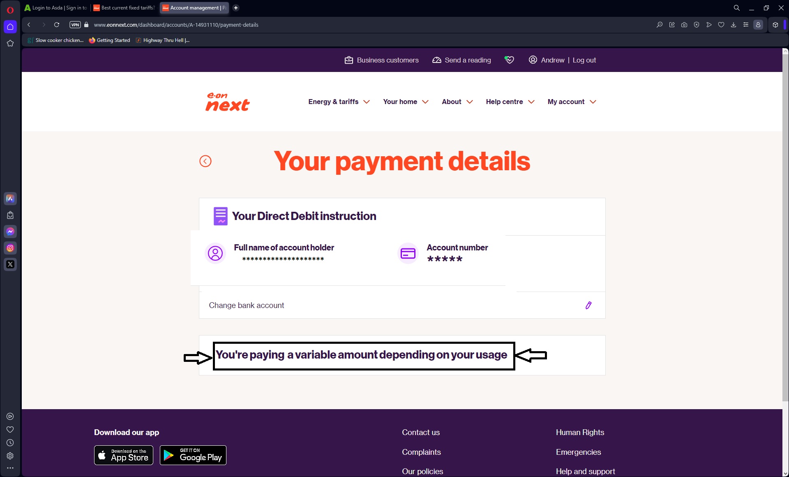Click the Change bank account link
This screenshot has width=789, height=477.
point(247,304)
